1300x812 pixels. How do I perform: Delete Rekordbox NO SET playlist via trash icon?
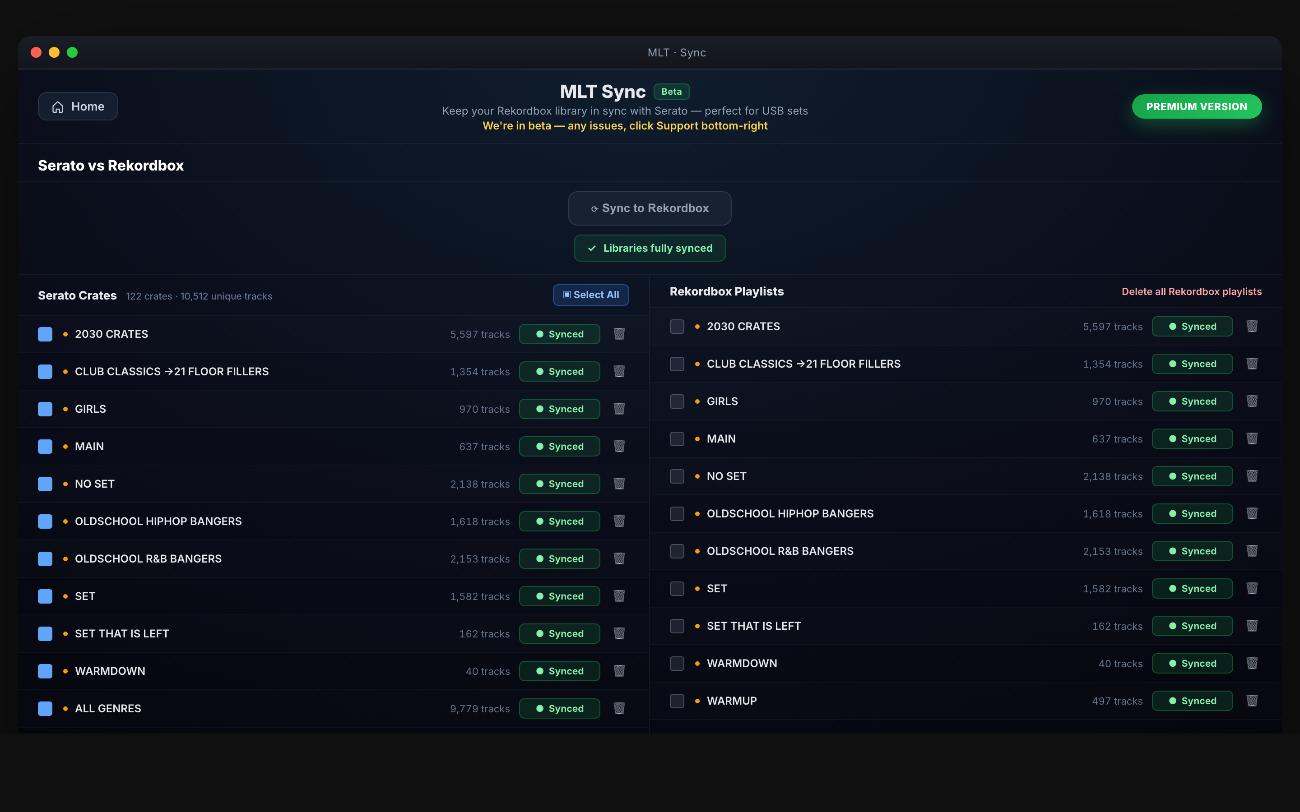(1252, 476)
